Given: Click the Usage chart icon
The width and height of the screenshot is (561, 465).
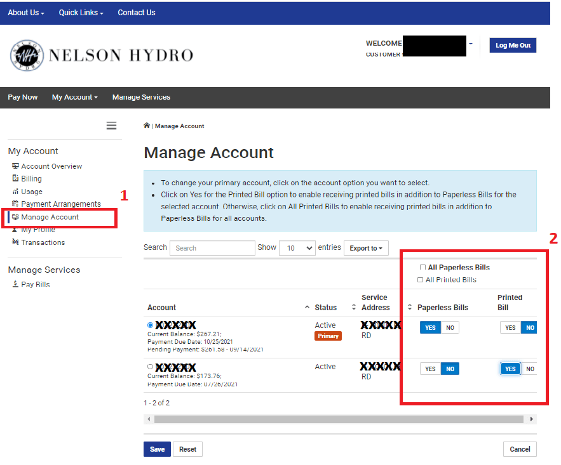Looking at the screenshot, I should (x=15, y=192).
